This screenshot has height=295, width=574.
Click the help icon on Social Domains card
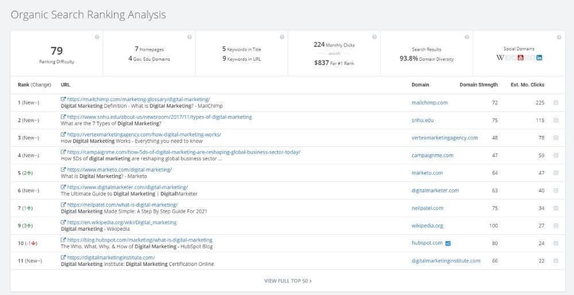click(559, 37)
